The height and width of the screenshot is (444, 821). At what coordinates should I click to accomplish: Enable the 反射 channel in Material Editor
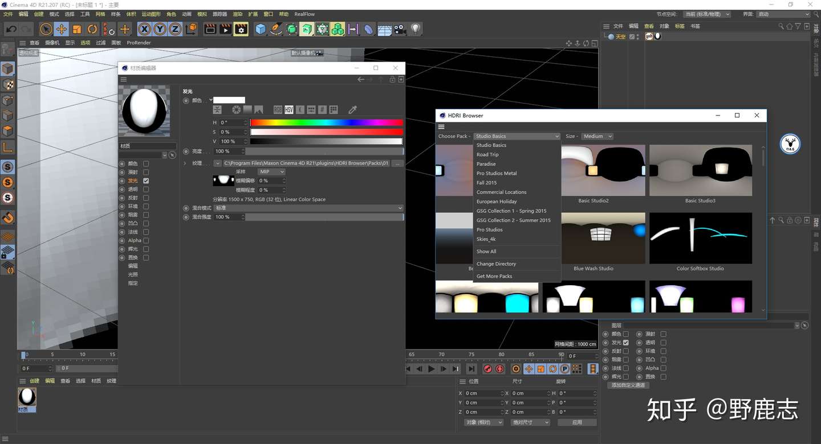tap(146, 198)
